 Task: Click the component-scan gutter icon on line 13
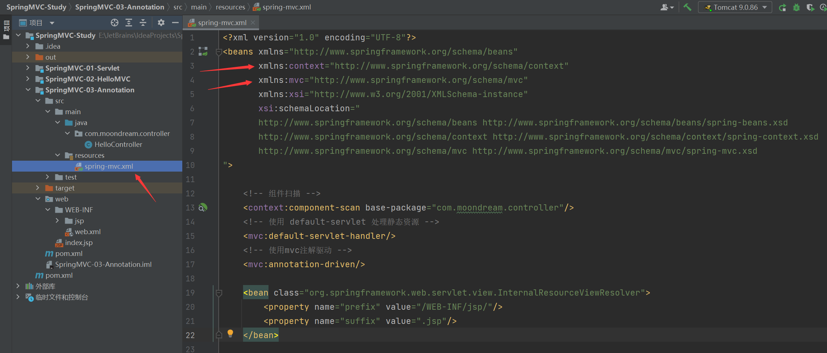pyautogui.click(x=203, y=208)
